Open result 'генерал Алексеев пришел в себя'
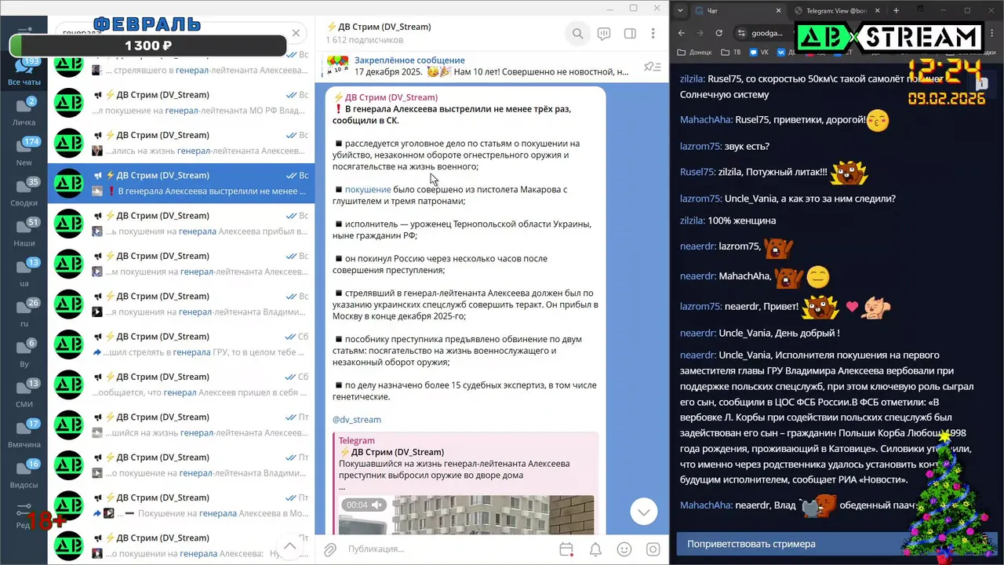 (x=181, y=385)
